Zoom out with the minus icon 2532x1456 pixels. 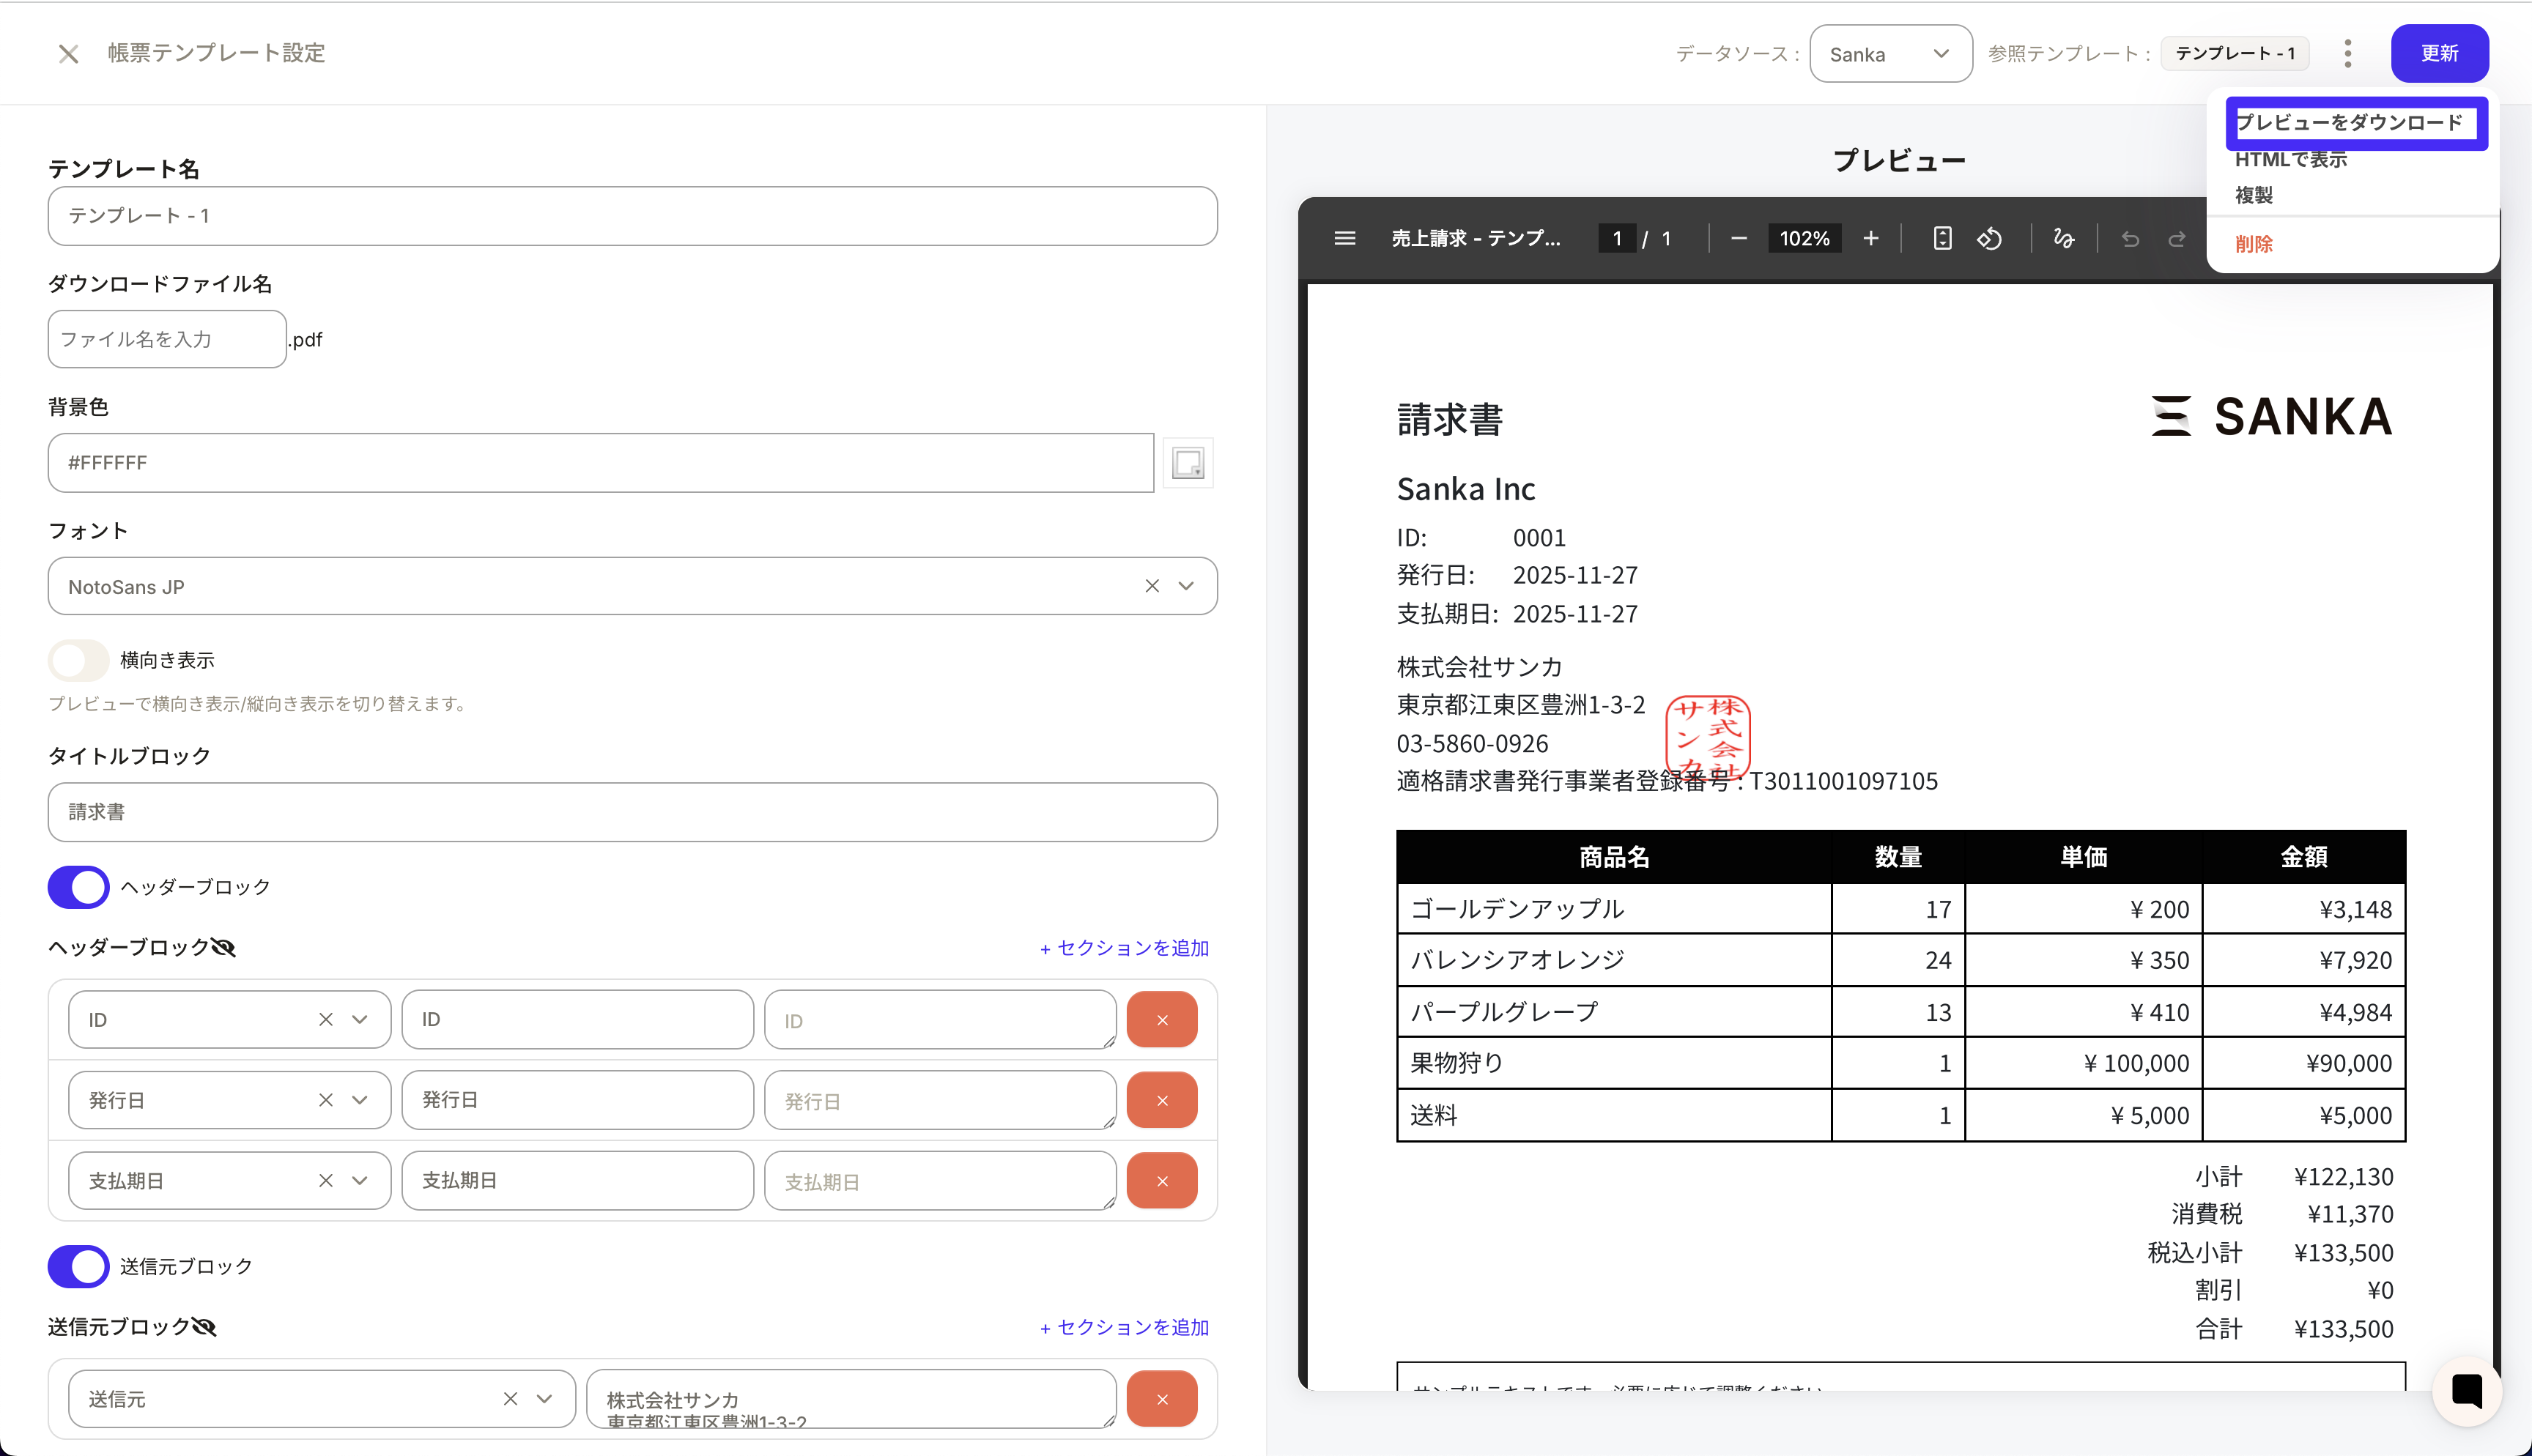pos(1739,238)
